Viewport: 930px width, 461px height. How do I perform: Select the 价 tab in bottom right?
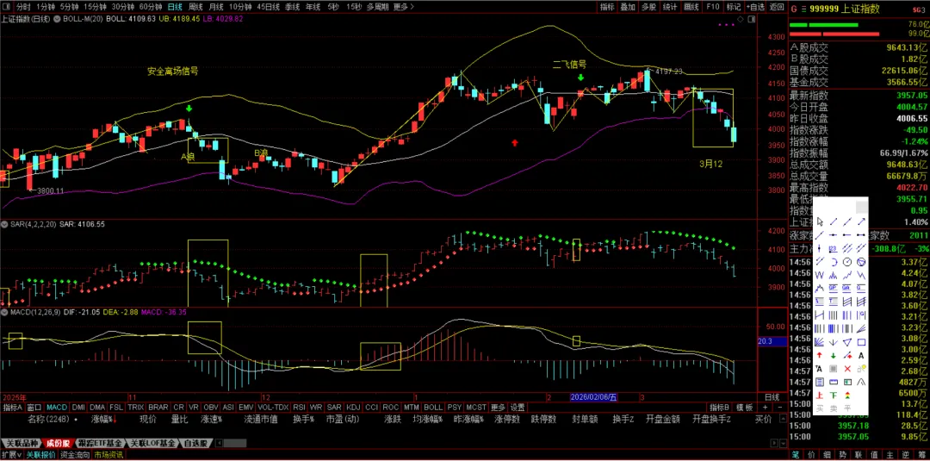click(x=811, y=455)
